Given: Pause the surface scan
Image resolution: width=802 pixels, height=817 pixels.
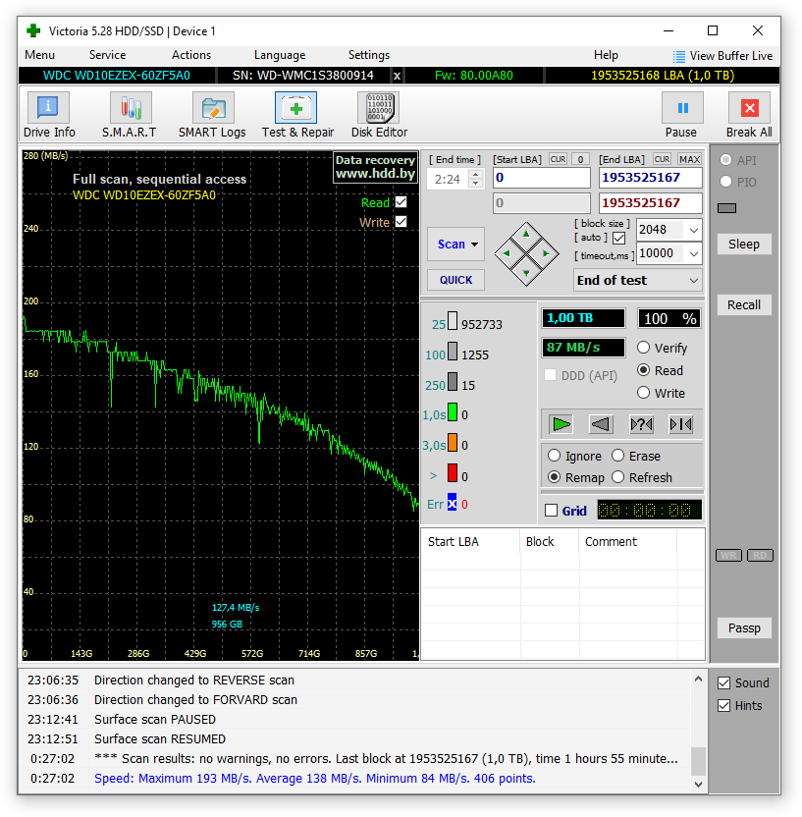Looking at the screenshot, I should pos(681,115).
